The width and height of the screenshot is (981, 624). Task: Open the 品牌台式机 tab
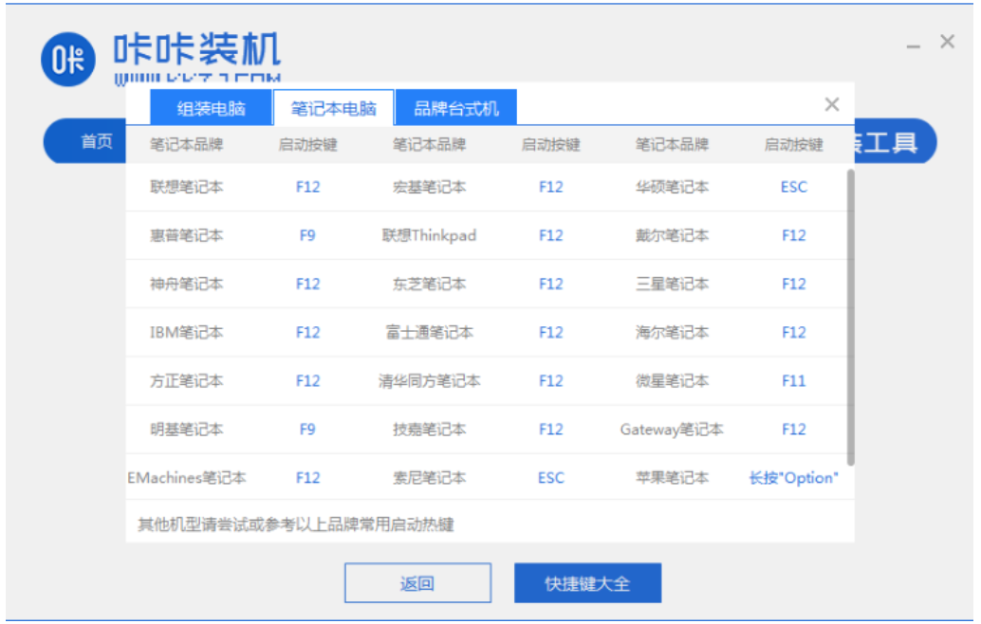point(456,108)
